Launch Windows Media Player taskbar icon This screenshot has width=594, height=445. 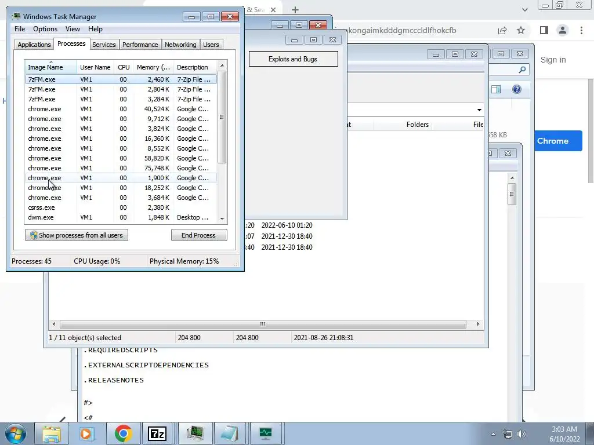[86, 433]
